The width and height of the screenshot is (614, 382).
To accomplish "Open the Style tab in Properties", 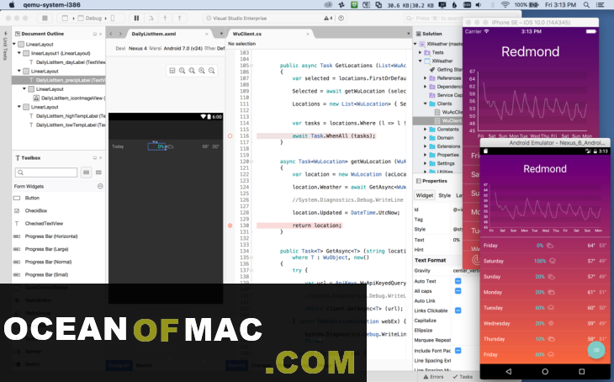I will tap(444, 195).
